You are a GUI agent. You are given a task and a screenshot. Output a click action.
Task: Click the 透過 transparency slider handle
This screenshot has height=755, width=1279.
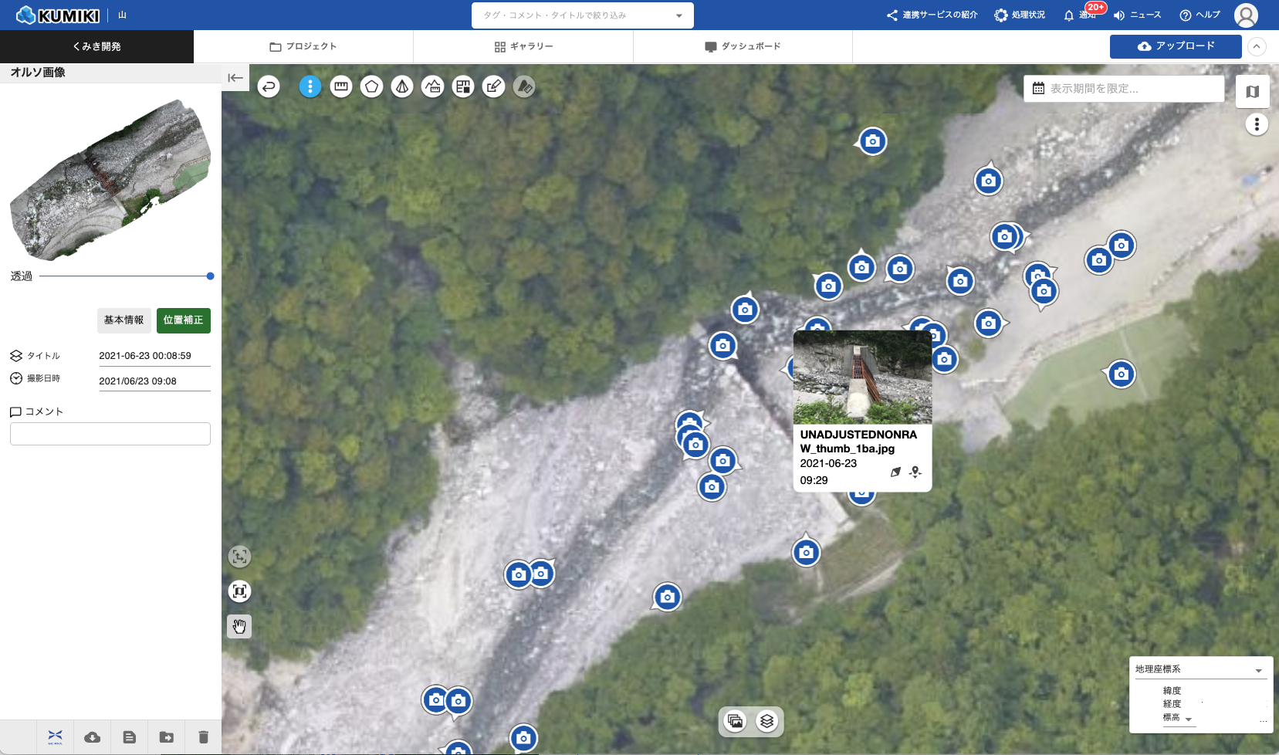210,276
